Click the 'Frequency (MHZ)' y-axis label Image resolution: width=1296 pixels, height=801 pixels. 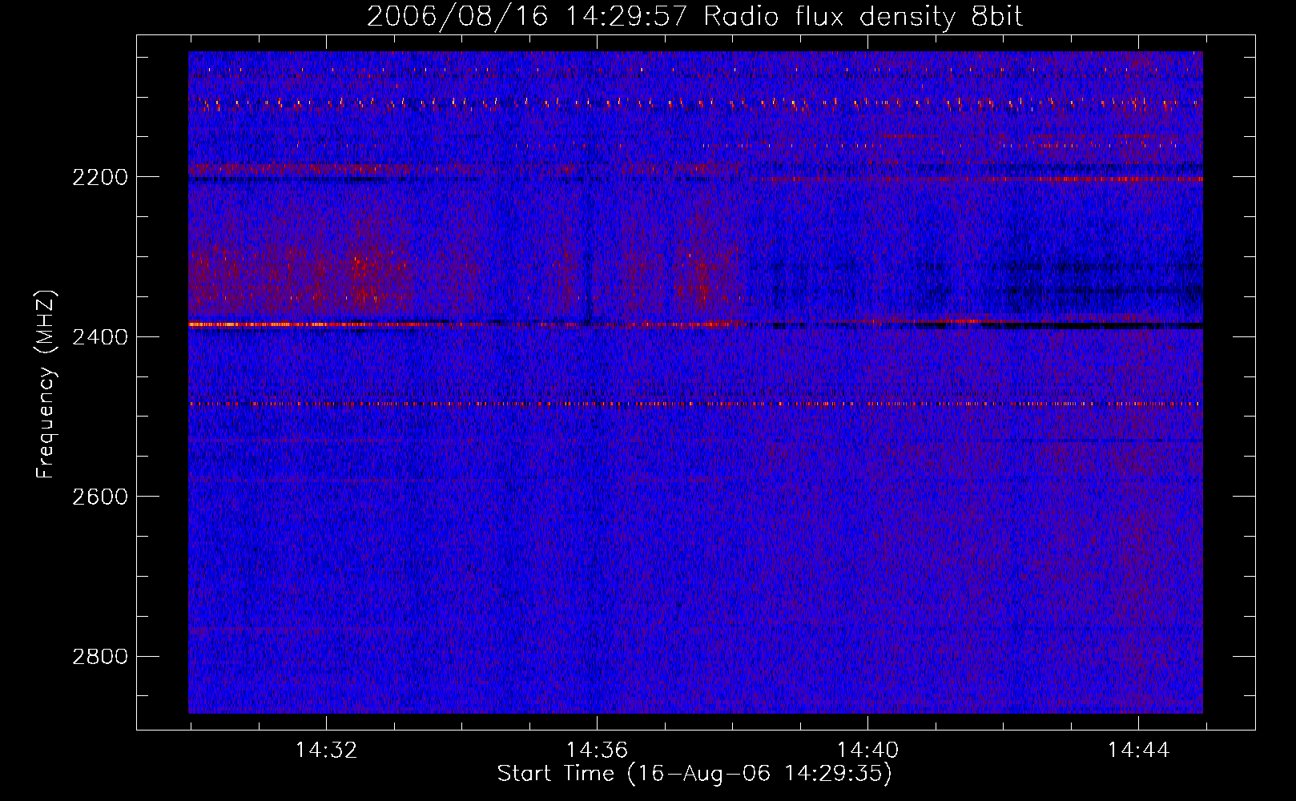(x=46, y=384)
